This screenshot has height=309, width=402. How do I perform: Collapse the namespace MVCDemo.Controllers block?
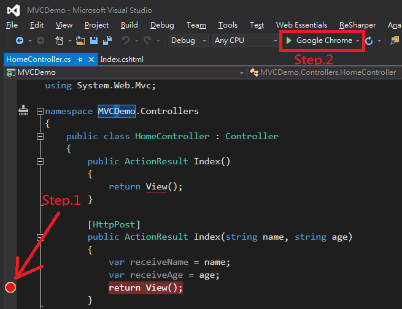click(40, 111)
